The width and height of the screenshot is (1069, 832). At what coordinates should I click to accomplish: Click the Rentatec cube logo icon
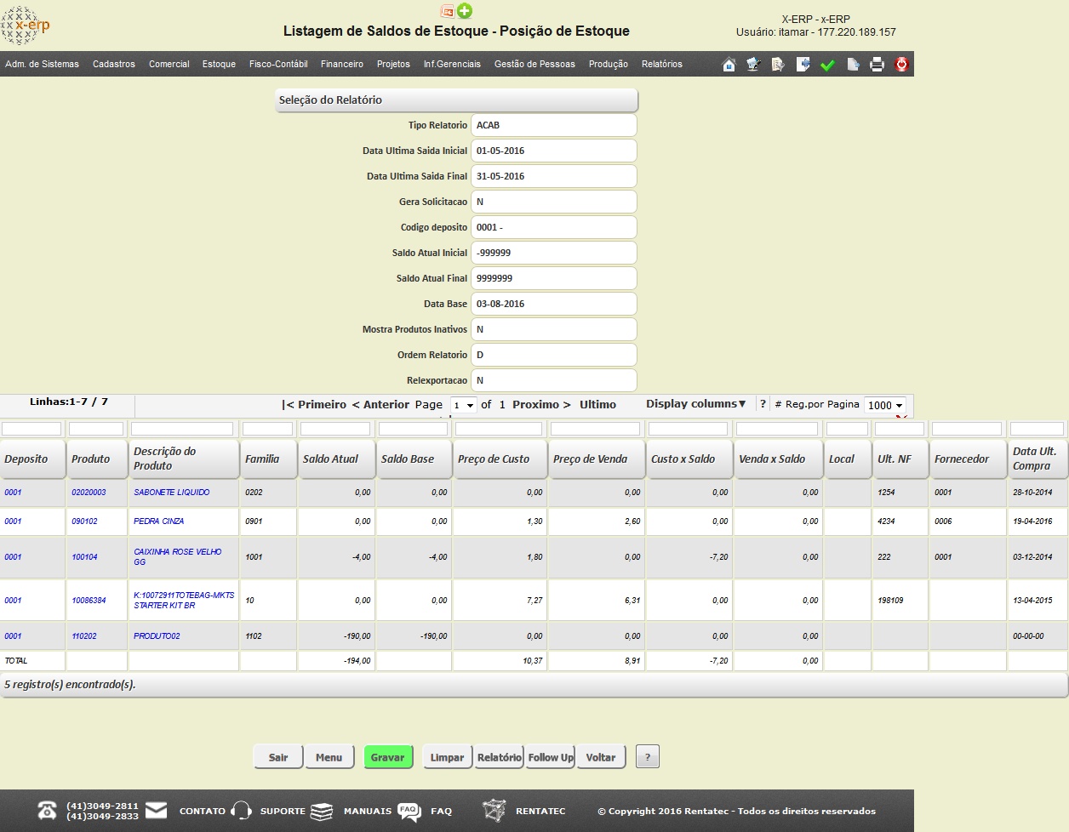494,811
